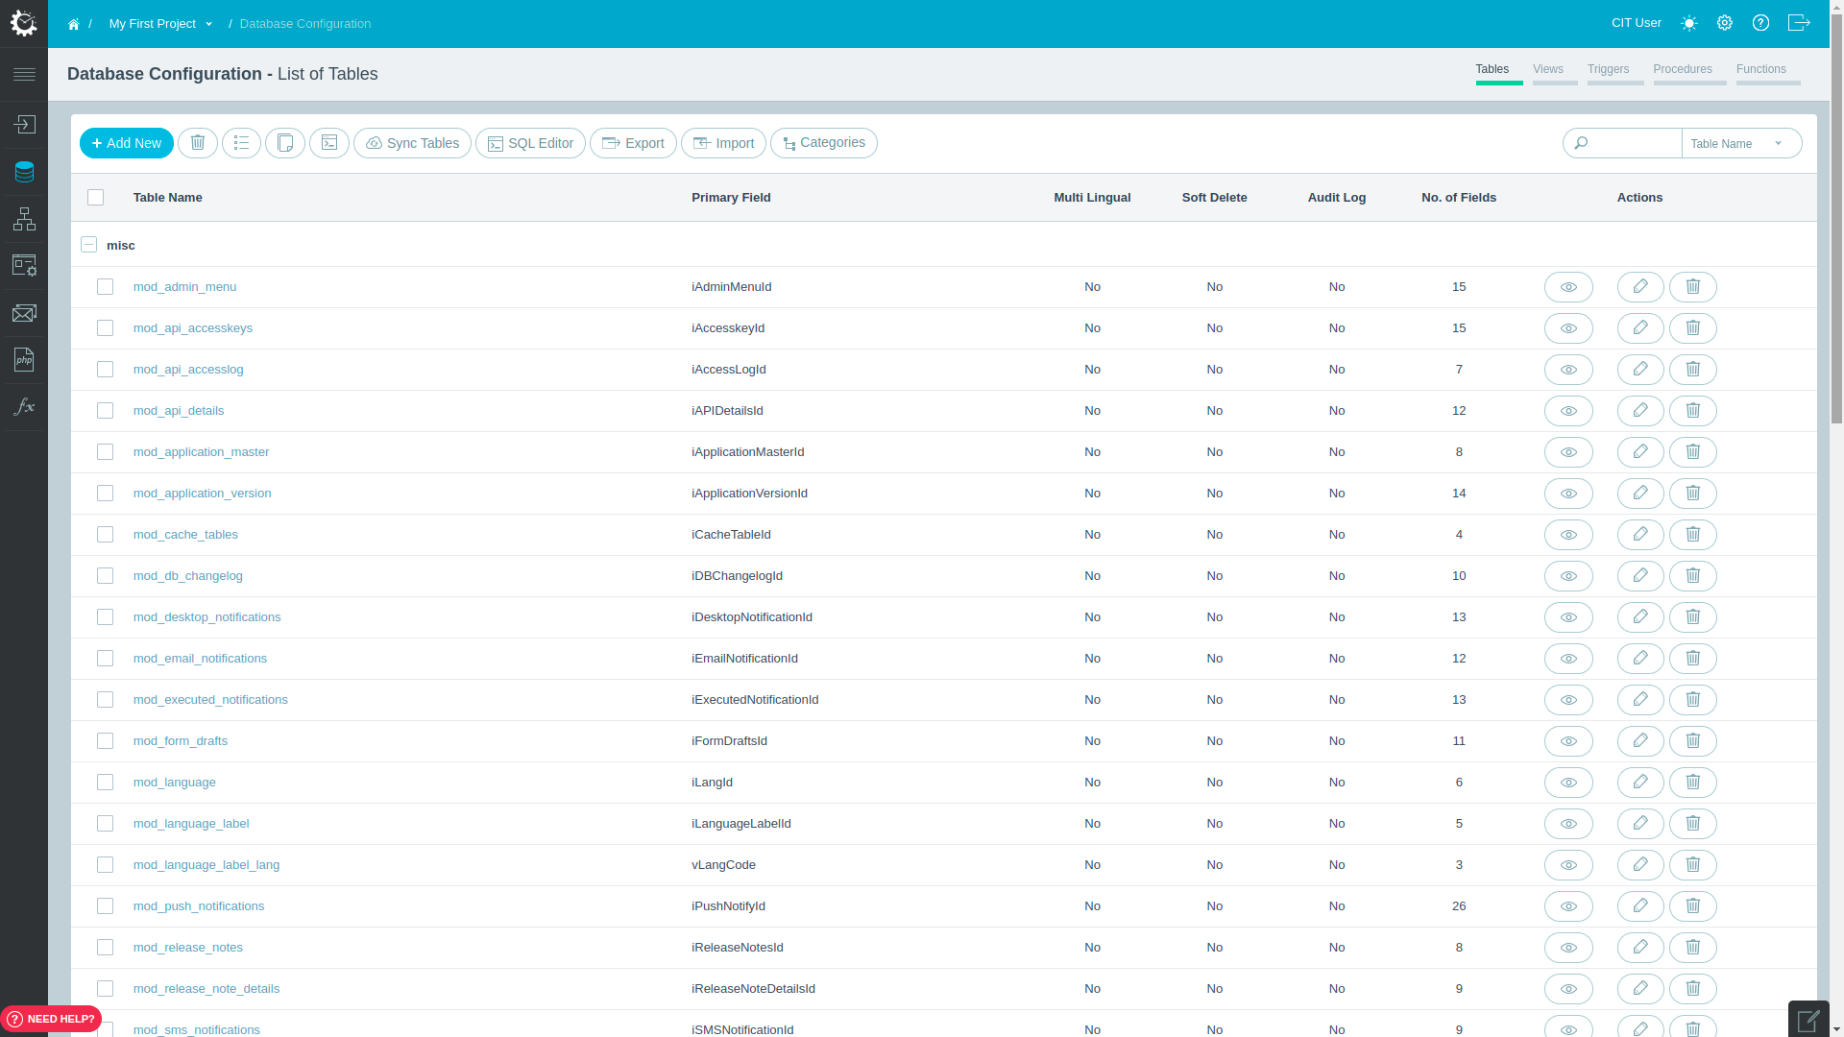1844x1037 pixels.
Task: Open the Table Name search filter dropdown
Action: coord(1740,143)
